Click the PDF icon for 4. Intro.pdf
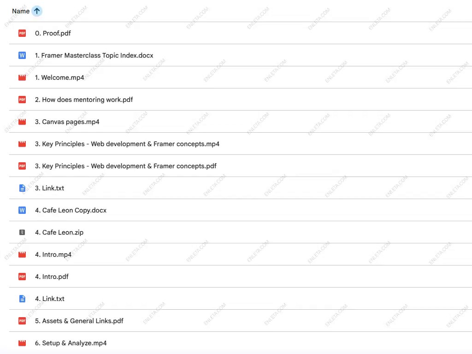This screenshot has width=472, height=354. tap(22, 277)
